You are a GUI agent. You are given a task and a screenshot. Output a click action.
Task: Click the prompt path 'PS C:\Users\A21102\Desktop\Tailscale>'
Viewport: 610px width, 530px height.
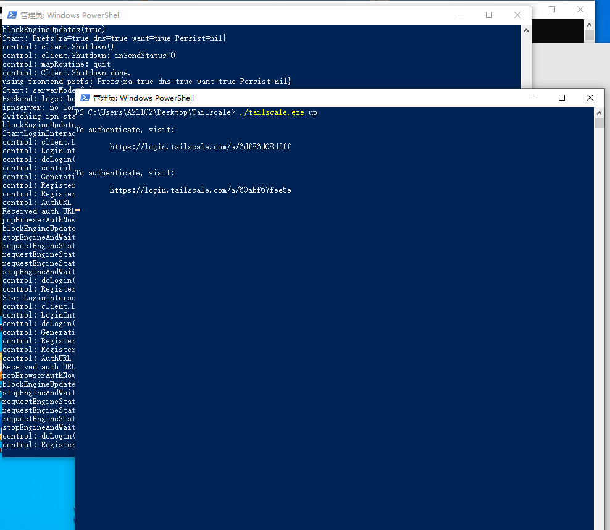155,112
